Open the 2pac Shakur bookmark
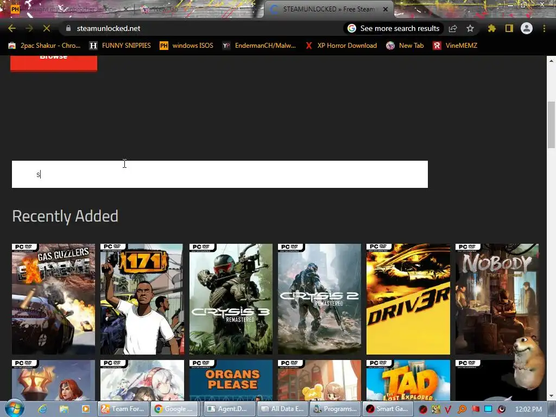Image resolution: width=556 pixels, height=417 pixels. 45,46
